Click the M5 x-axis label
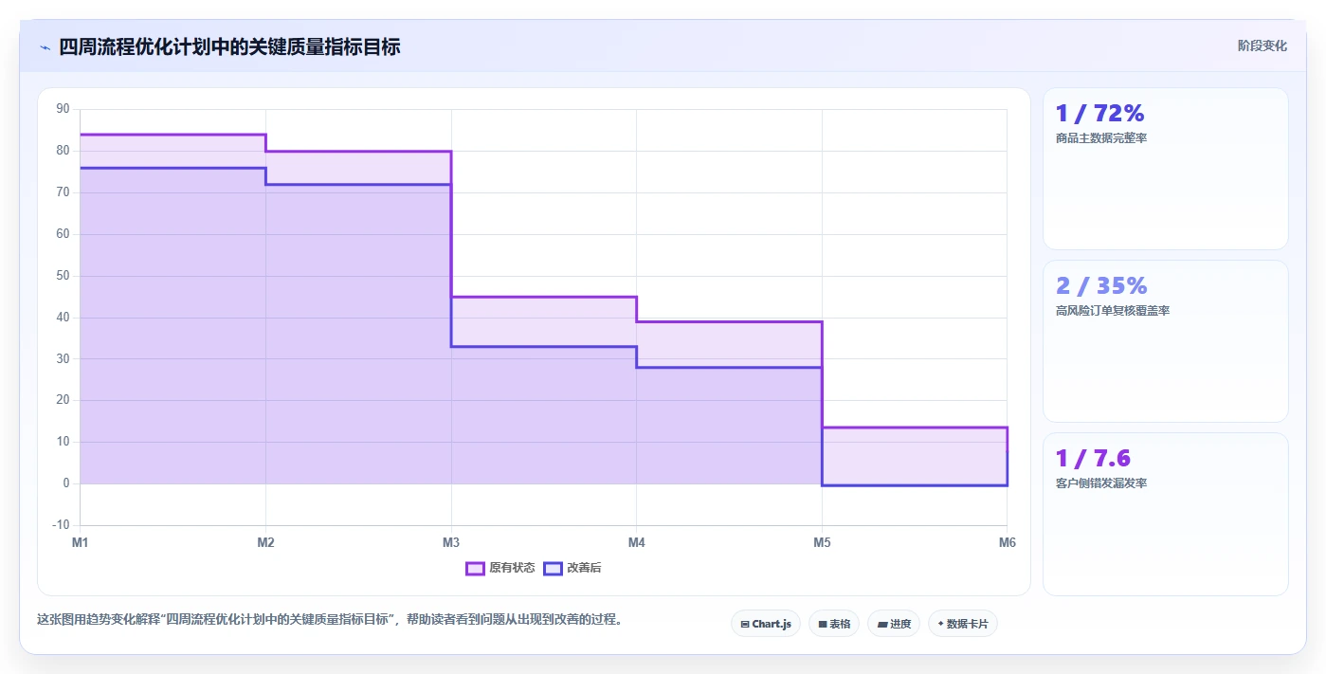The width and height of the screenshot is (1326, 674). point(822,543)
